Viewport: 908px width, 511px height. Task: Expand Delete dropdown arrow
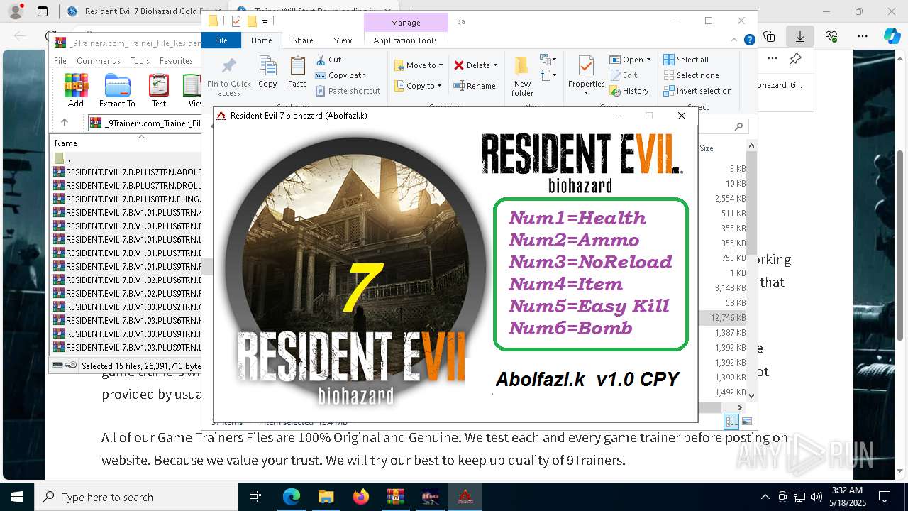(x=495, y=65)
